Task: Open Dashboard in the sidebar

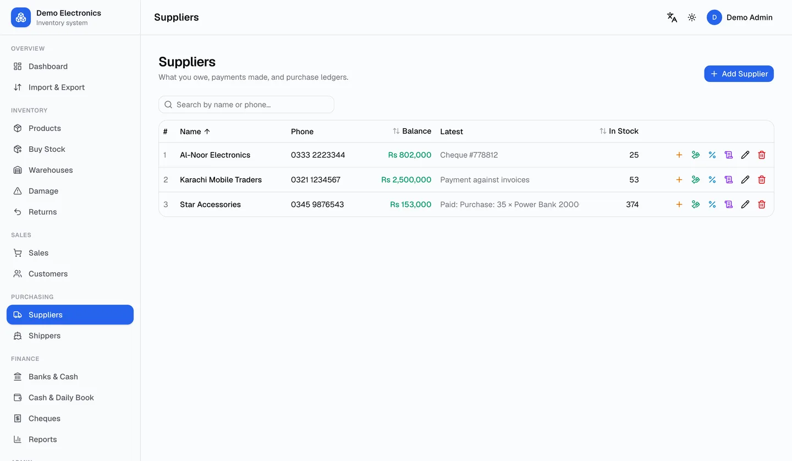Action: pyautogui.click(x=70, y=67)
